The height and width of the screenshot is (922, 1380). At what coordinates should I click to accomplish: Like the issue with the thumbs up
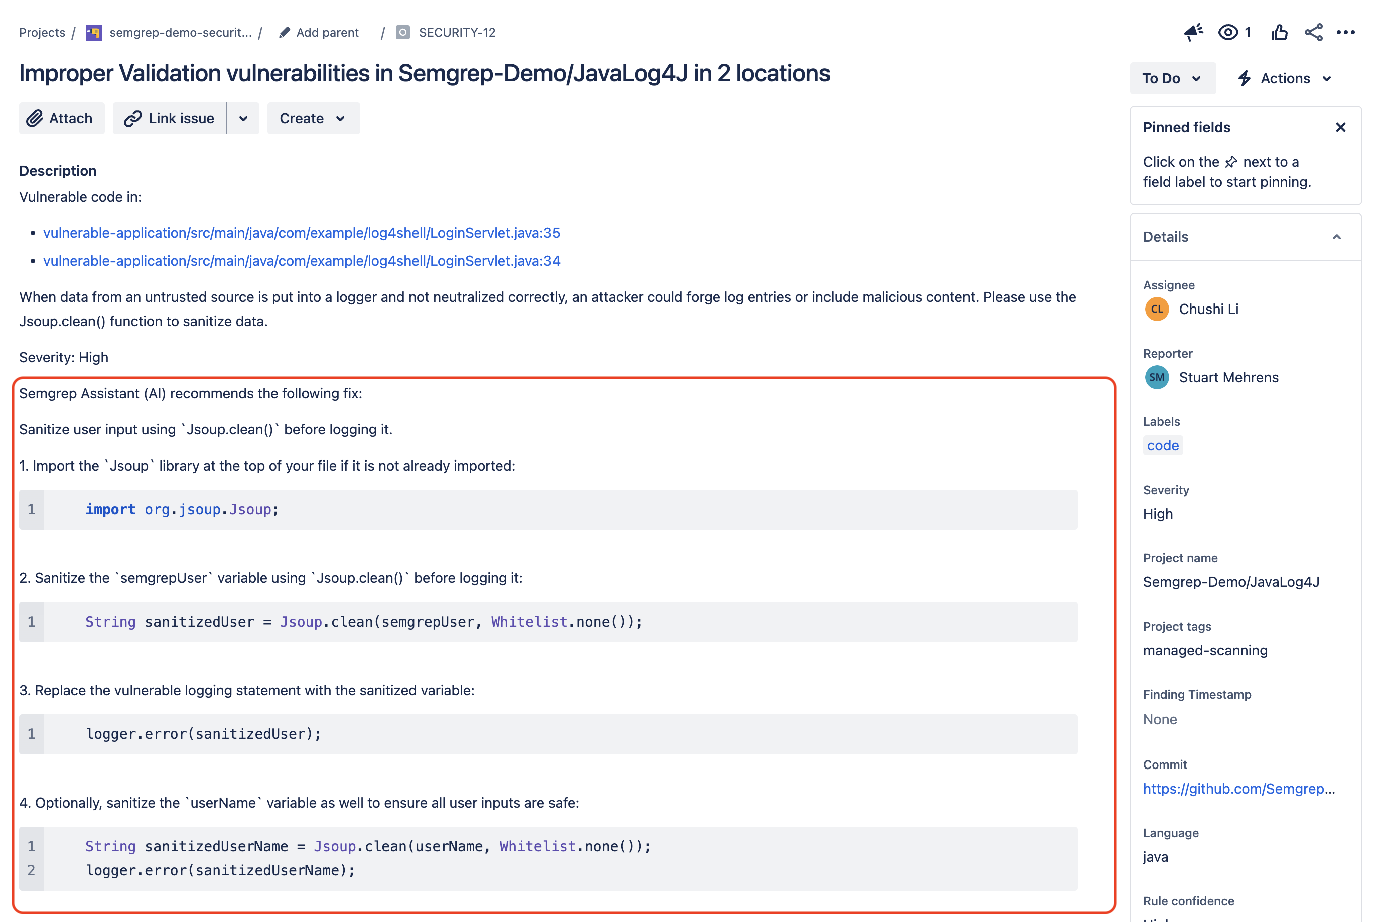tap(1280, 32)
